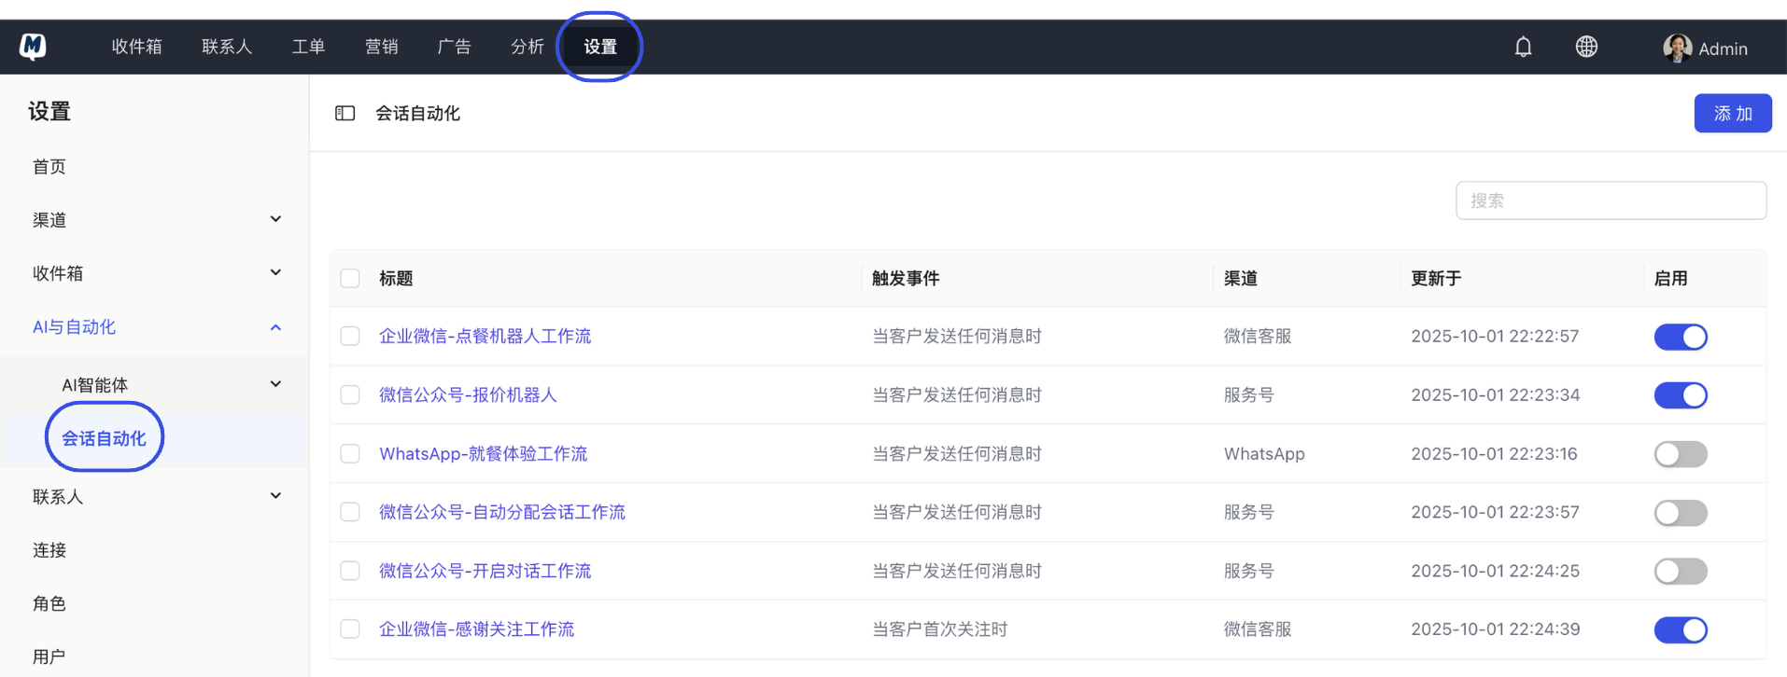Expand the 渠道 sidebar section
The height and width of the screenshot is (677, 1787).
[x=275, y=220]
